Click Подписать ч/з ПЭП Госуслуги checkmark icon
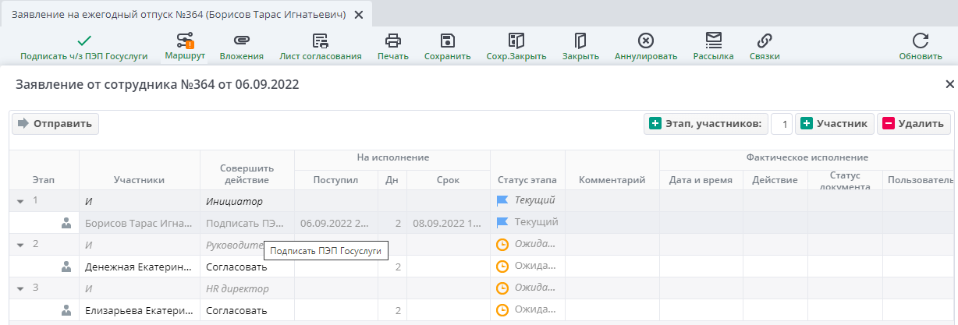The width and height of the screenshot is (958, 325). point(83,41)
